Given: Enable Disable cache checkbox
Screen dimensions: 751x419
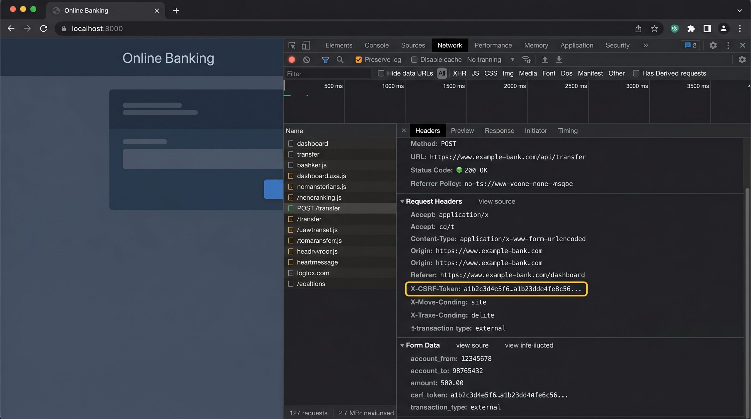Looking at the screenshot, I should [414, 60].
